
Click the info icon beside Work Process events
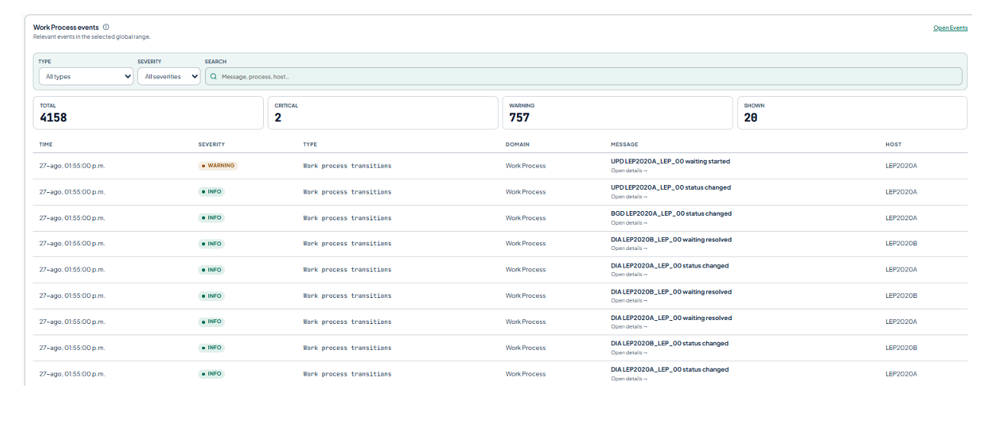(106, 27)
